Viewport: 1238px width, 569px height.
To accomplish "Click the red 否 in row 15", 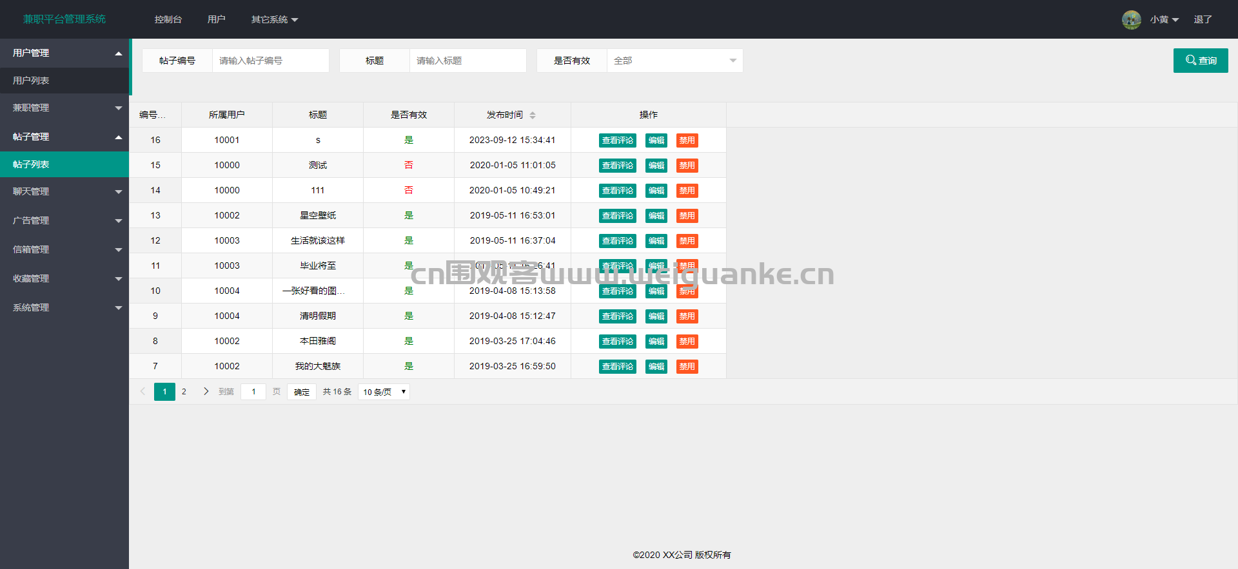I will point(409,166).
